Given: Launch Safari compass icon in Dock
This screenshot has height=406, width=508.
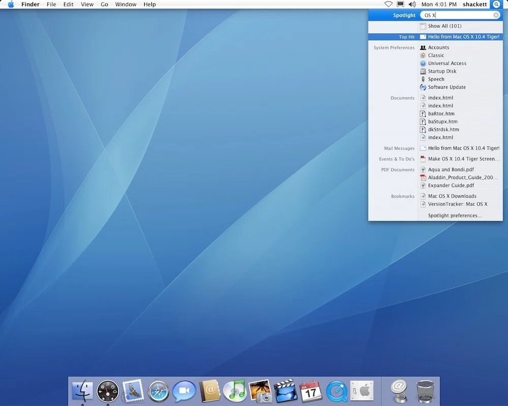Looking at the screenshot, I should 158,391.
